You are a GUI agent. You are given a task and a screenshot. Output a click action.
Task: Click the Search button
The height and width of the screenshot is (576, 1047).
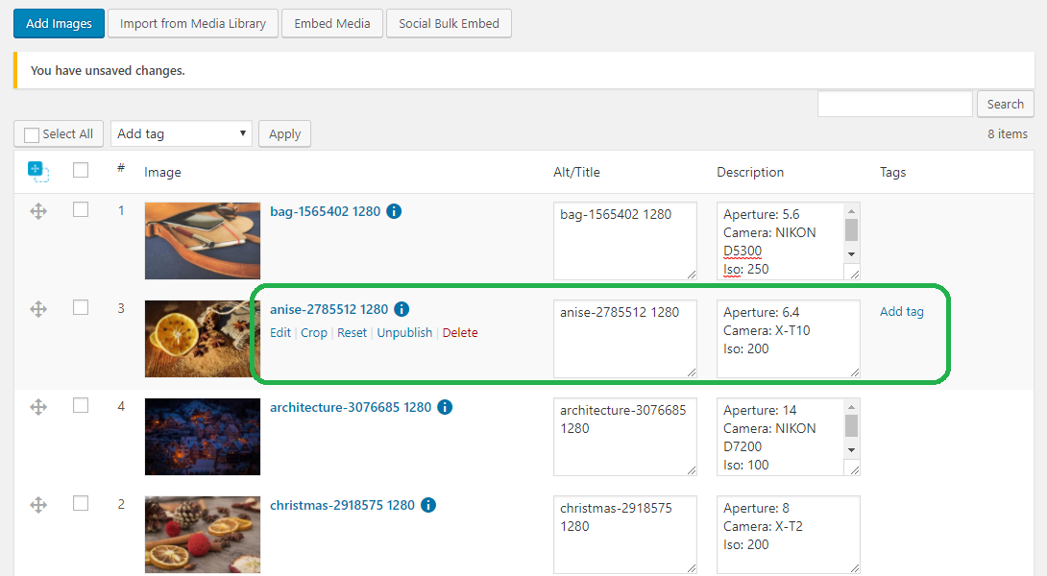[1005, 104]
